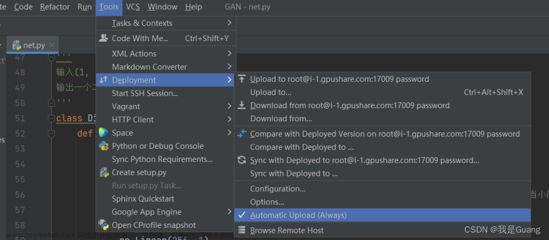Expand HTTP Client submenu
This screenshot has width=549, height=240.
coord(166,120)
